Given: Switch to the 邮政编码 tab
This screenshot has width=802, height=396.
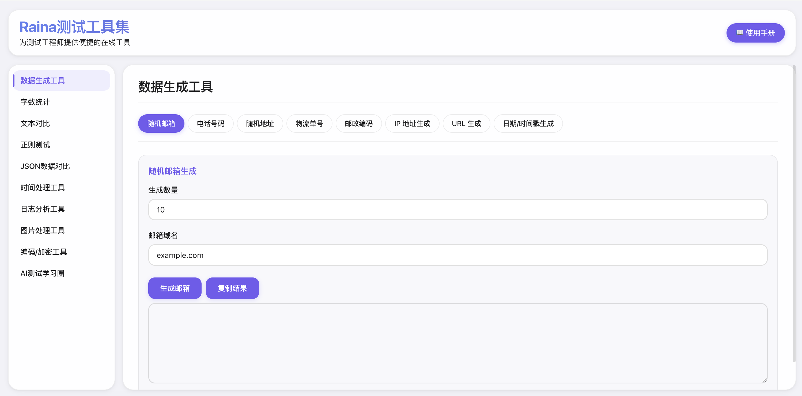Looking at the screenshot, I should click(359, 124).
